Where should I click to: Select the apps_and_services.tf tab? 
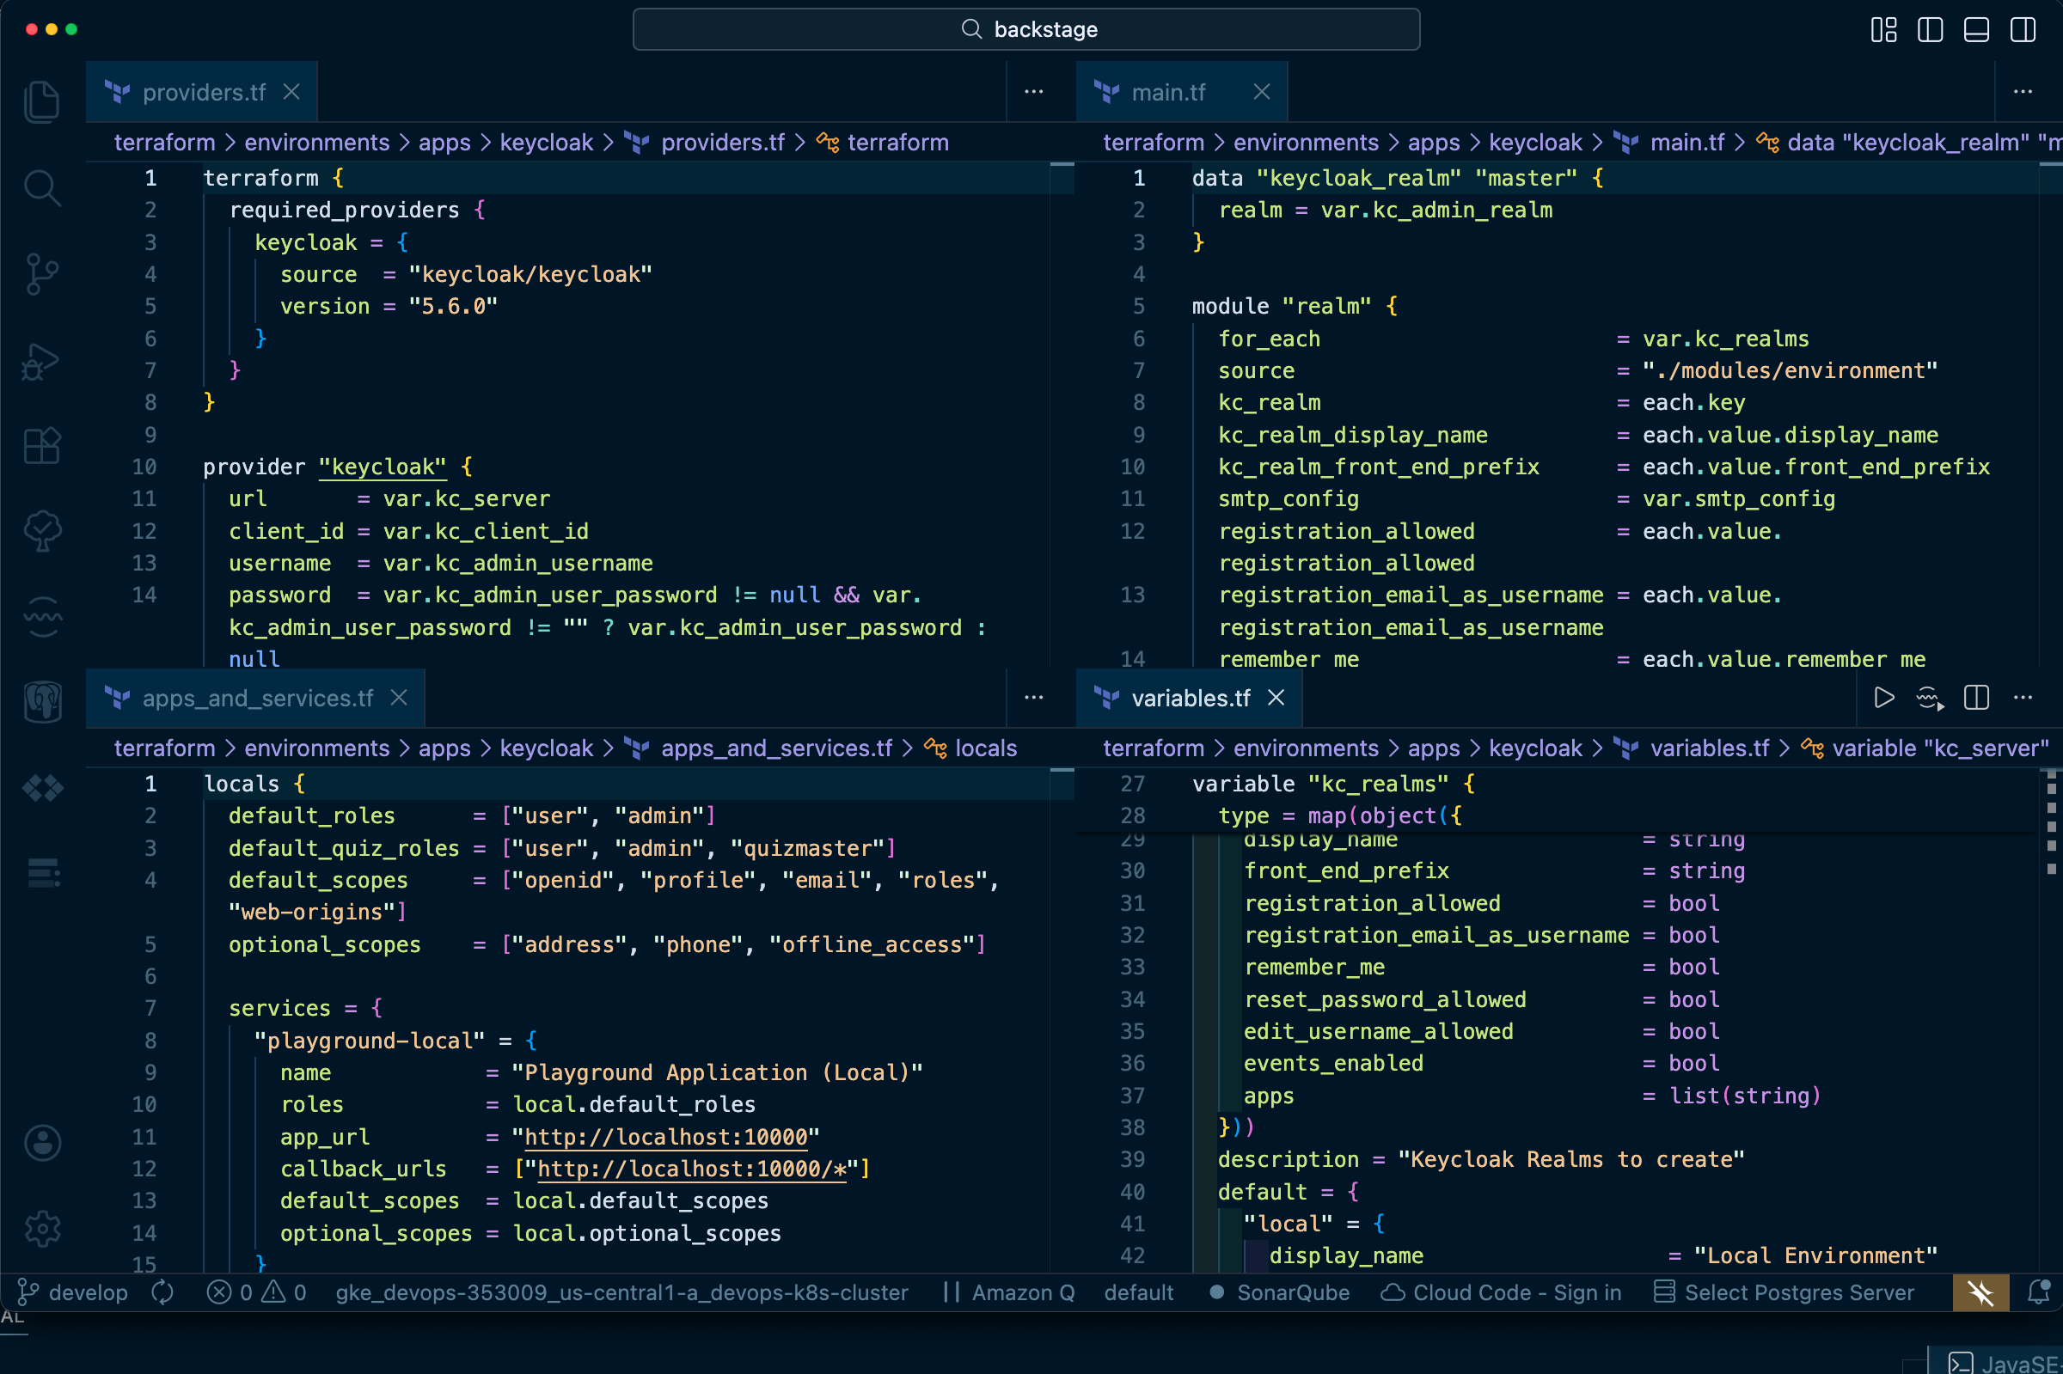click(257, 698)
